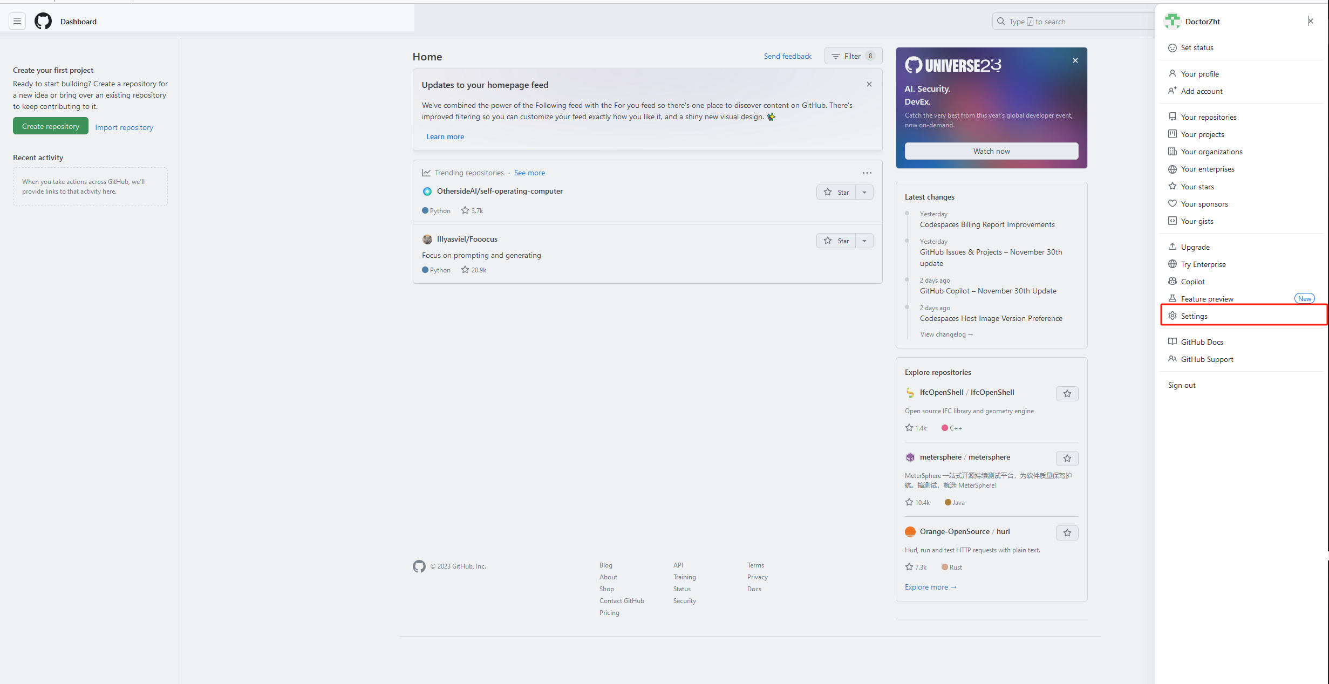
Task: Click Create repository button
Action: click(51, 126)
